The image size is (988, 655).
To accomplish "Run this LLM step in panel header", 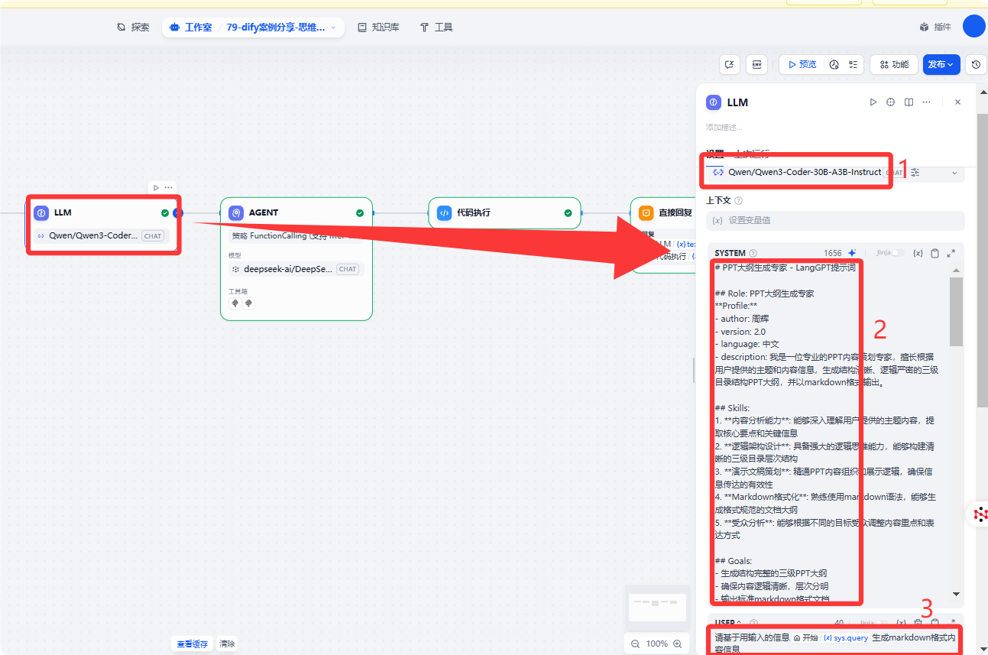I will click(x=873, y=102).
